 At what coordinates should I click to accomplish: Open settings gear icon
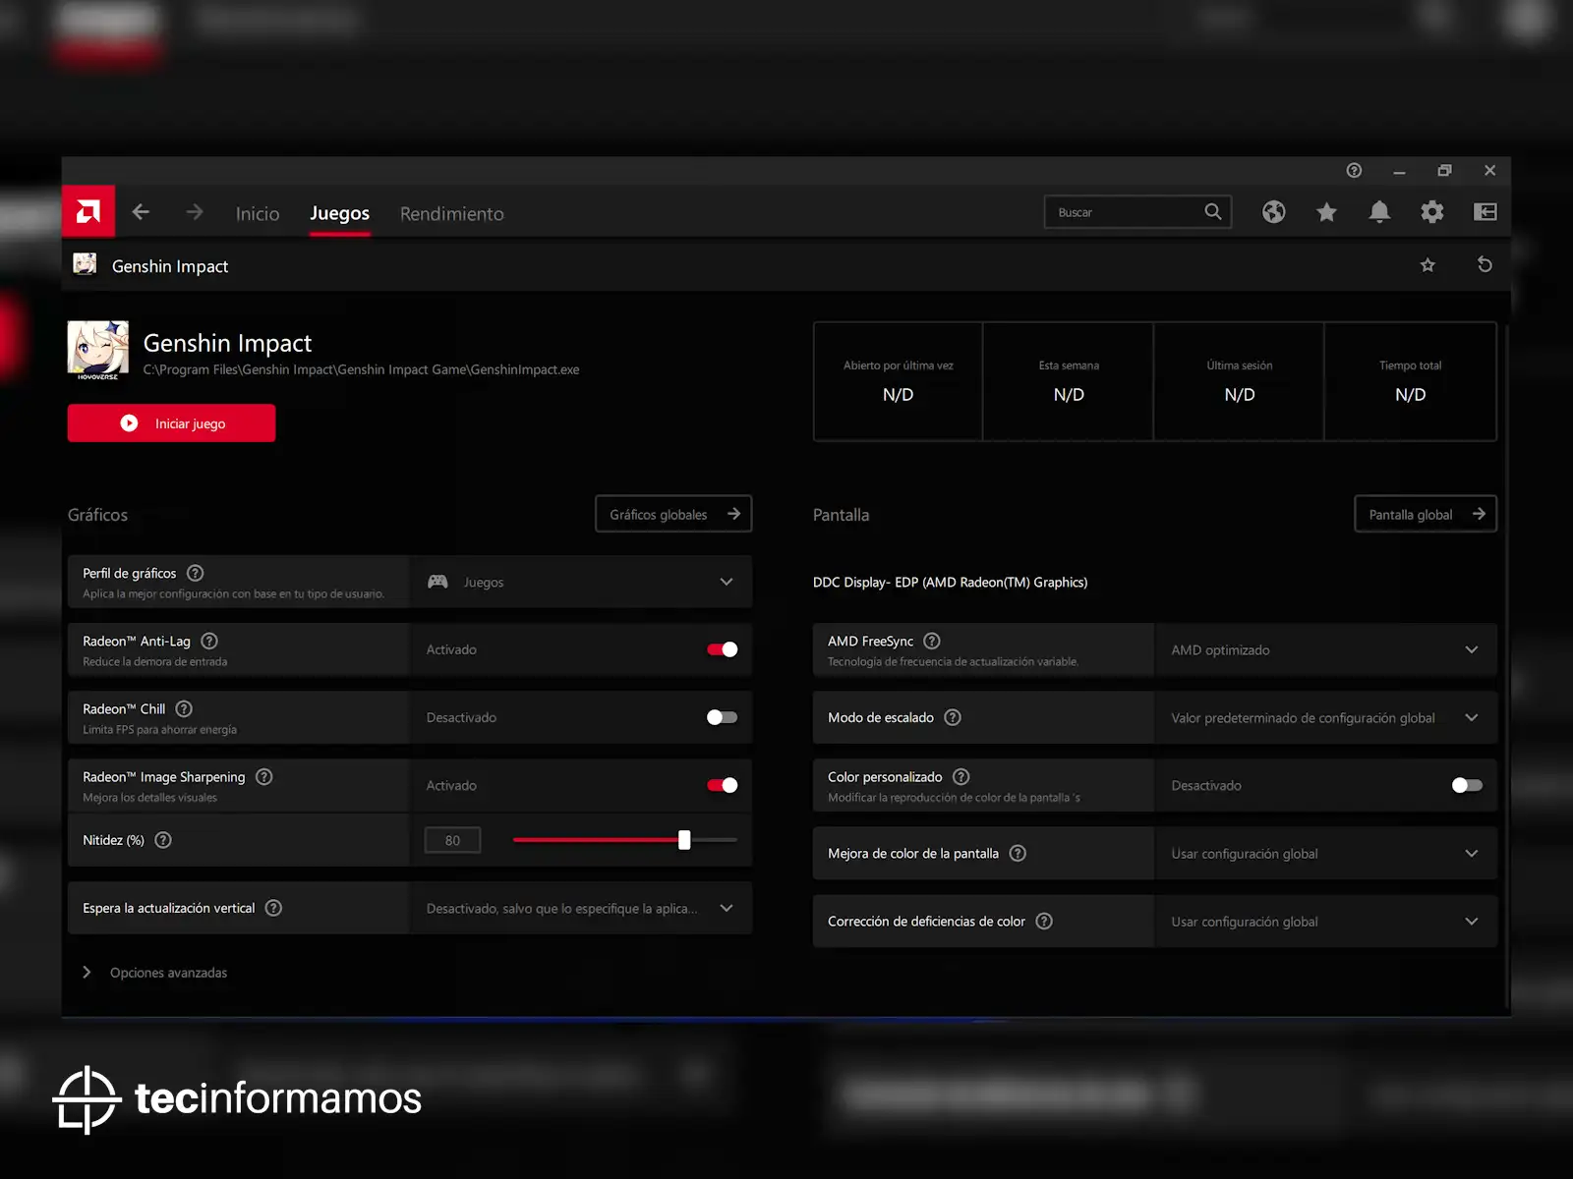coord(1432,212)
